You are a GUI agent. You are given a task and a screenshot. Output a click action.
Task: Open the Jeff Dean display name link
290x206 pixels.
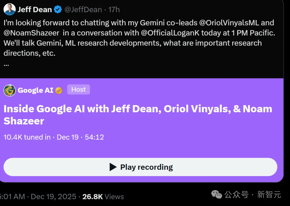coord(34,10)
